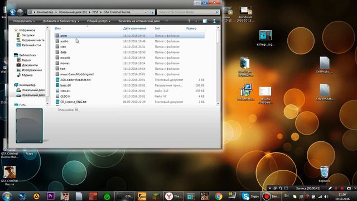Image resolution: width=357 pixels, height=201 pixels.
Task: Switch to Skype in the taskbar
Action: point(250,196)
